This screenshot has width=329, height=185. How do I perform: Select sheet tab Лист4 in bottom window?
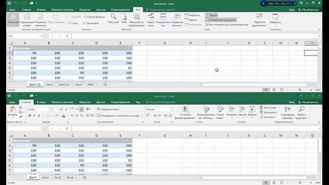[70, 178]
